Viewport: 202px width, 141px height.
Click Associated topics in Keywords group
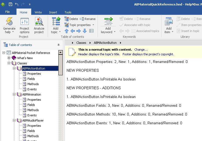click(145, 31)
